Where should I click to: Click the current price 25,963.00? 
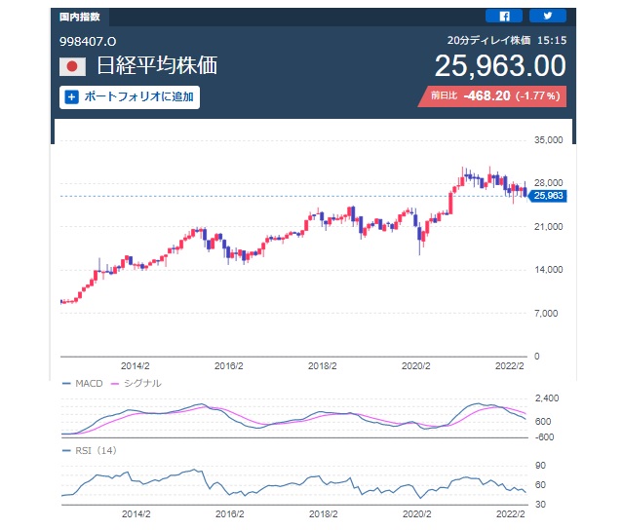(x=500, y=66)
